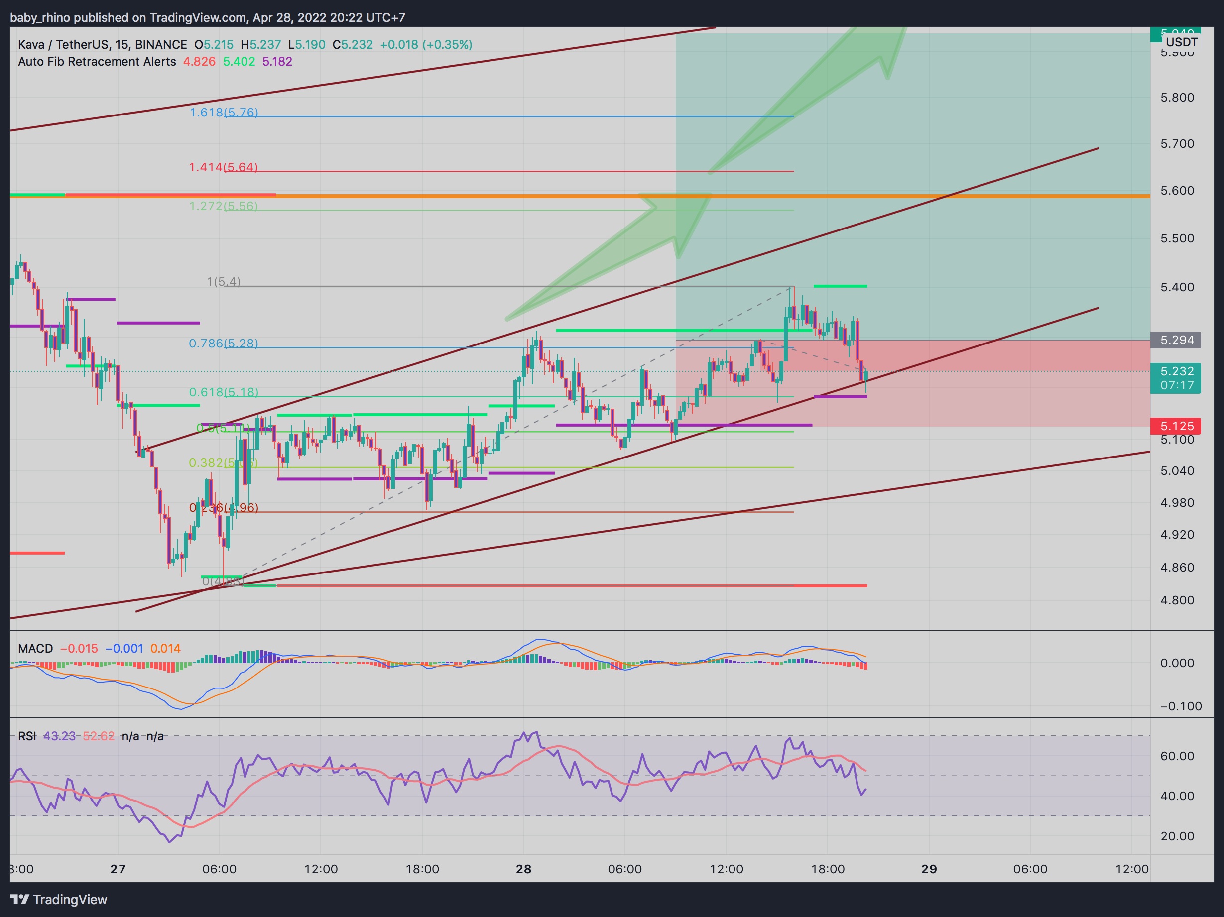The height and width of the screenshot is (917, 1224).
Task: Click the date 29 on time axis
Action: (929, 869)
